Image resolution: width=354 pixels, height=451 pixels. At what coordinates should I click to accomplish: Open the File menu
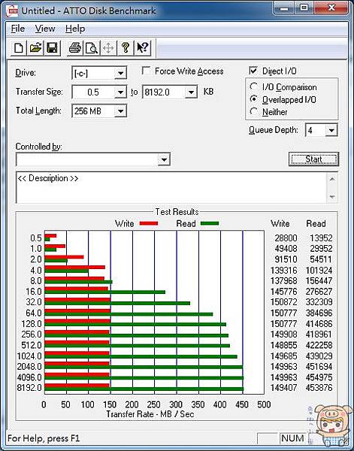18,29
